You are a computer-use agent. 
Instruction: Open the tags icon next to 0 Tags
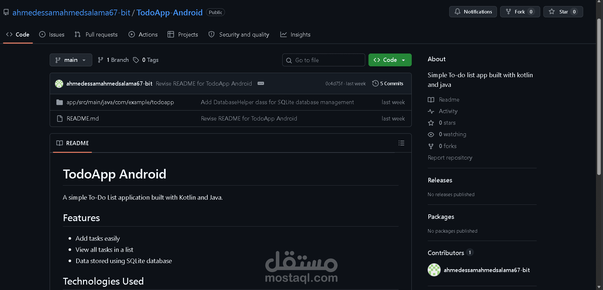tap(136, 60)
